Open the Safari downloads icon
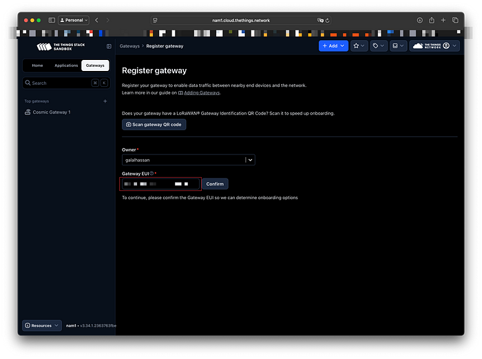This screenshot has height=359, width=482. (419, 20)
